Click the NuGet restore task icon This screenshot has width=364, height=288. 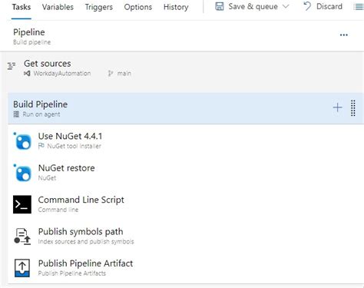click(x=22, y=173)
